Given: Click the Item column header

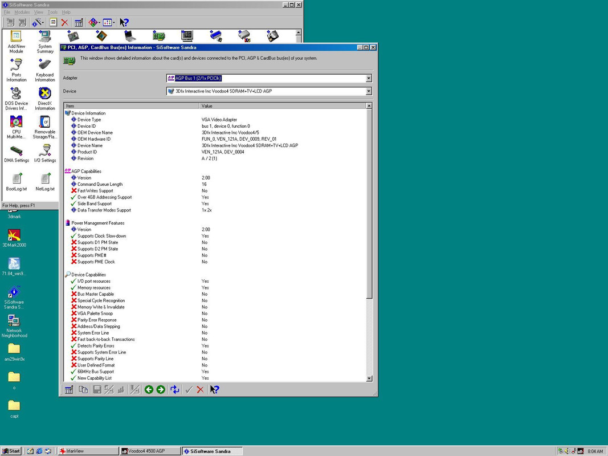Looking at the screenshot, I should click(132, 105).
